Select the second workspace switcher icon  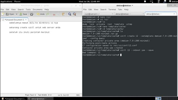coord(160,99)
